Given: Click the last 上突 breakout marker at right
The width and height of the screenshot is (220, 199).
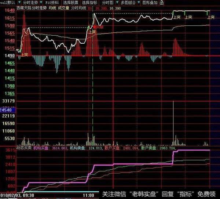Looking at the screenshot, I should [x=211, y=17].
